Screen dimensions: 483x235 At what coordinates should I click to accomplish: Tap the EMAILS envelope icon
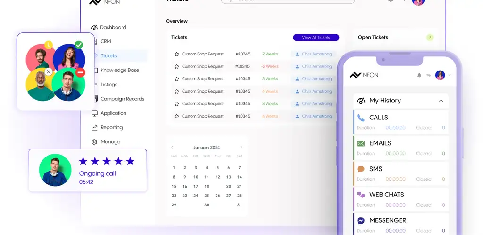point(361,143)
